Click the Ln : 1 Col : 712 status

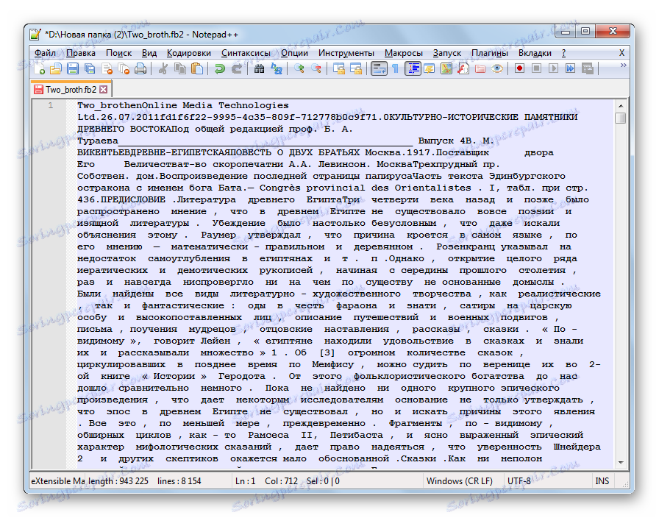266,481
